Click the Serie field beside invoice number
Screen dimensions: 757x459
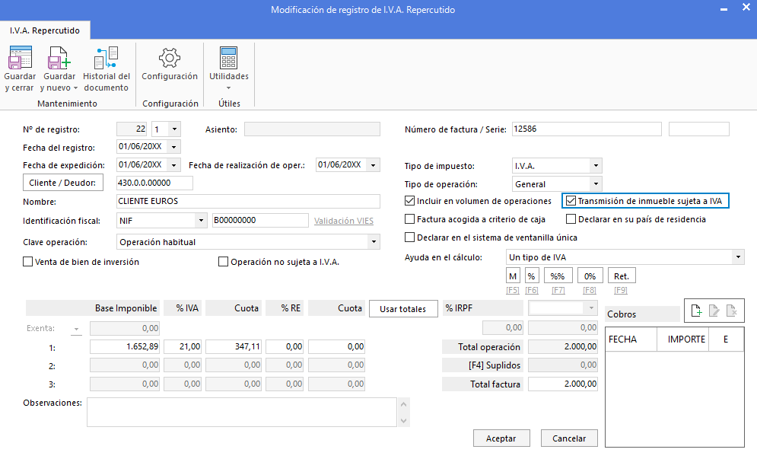coord(698,129)
